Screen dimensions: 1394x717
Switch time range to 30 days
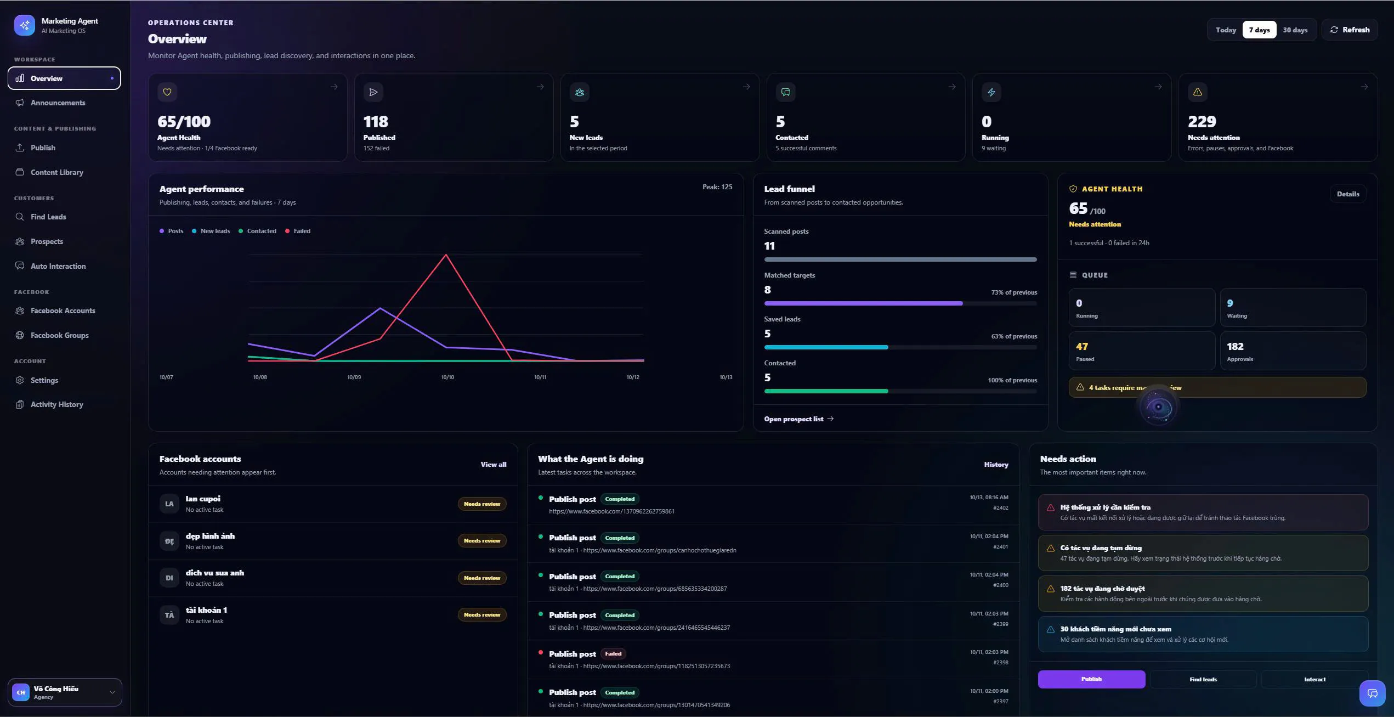click(1295, 30)
